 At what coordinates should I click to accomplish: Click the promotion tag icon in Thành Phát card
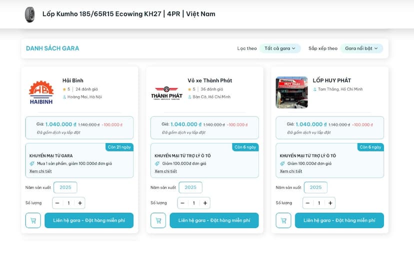(x=157, y=163)
